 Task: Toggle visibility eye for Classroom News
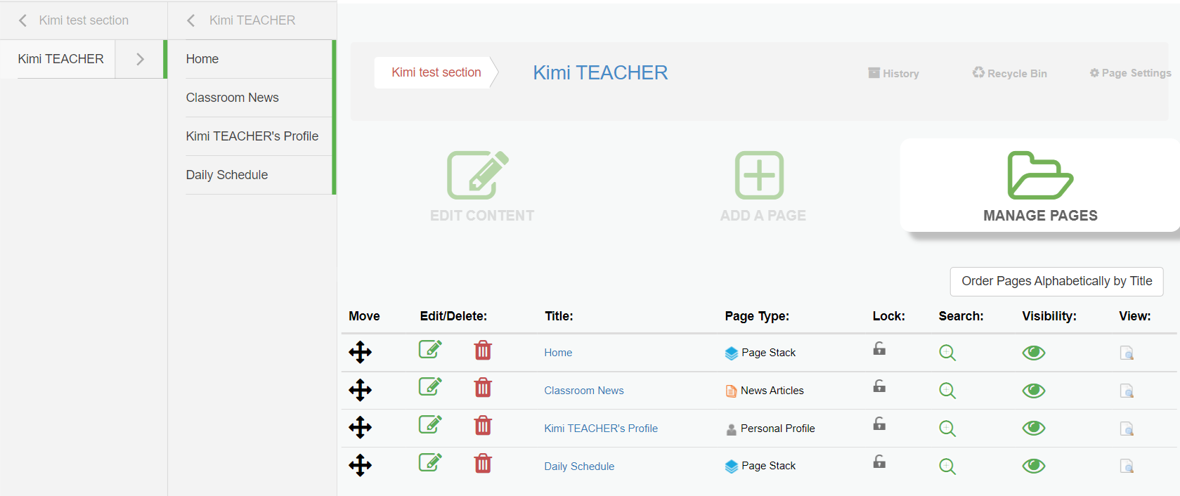point(1034,391)
